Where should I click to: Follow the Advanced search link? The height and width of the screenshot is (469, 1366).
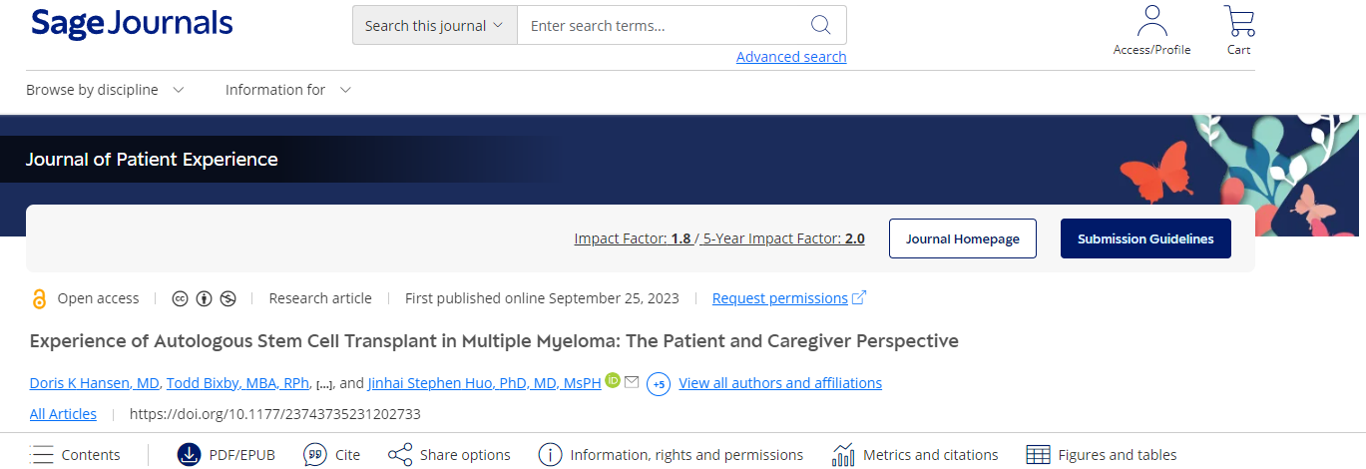click(x=791, y=57)
